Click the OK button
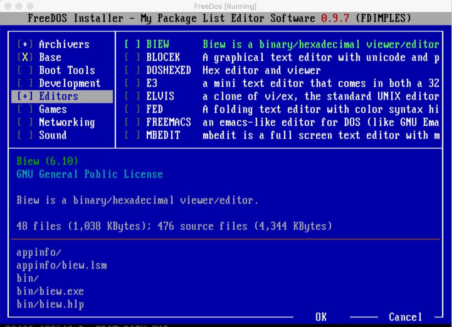 321,317
